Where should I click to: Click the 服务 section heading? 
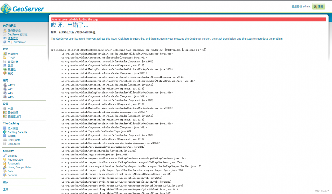(5, 80)
